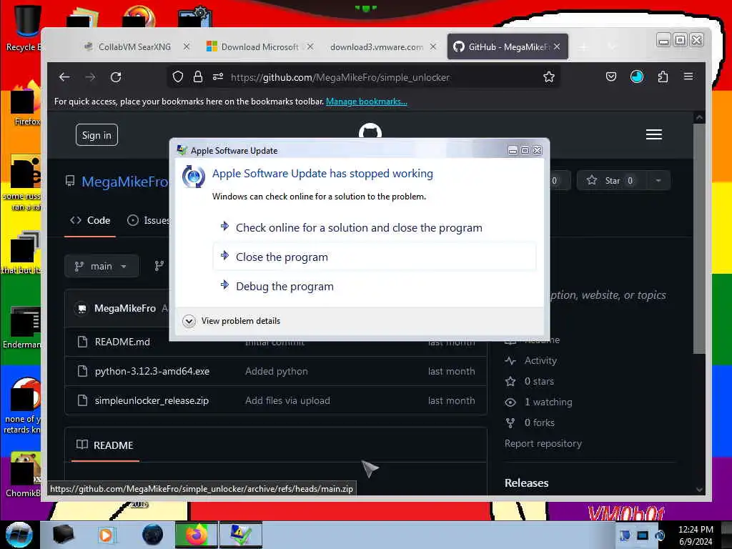Select the README section tab

coord(105,445)
